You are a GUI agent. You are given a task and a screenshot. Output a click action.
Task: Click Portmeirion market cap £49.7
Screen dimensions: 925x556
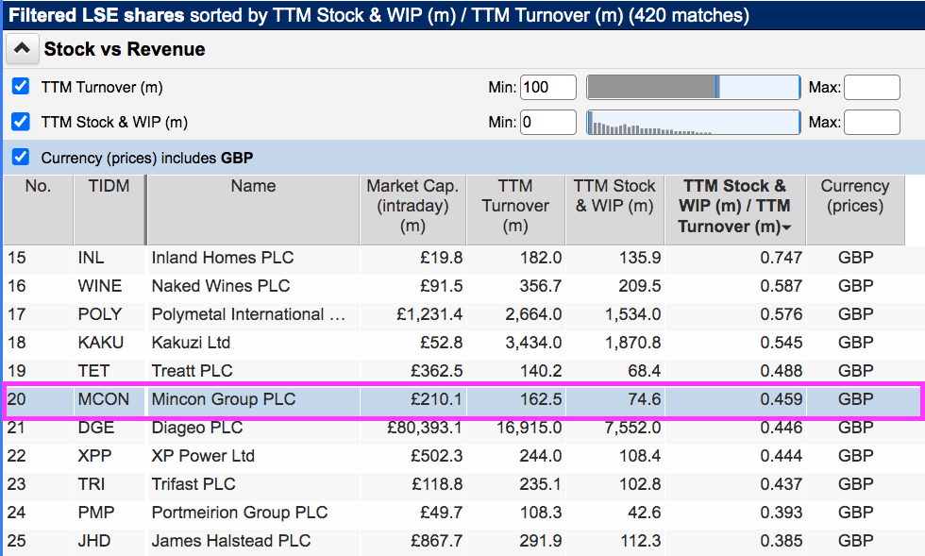(442, 513)
